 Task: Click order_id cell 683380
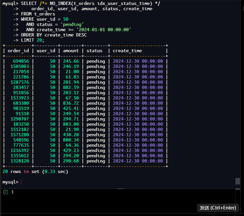(21, 103)
